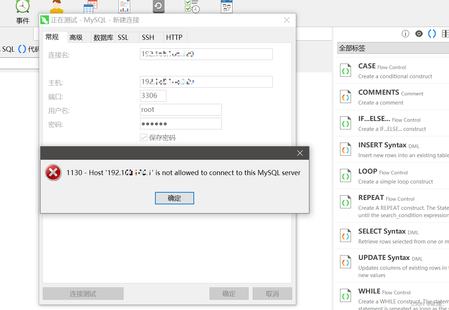The image size is (449, 310).
Task: Click the eye preview icon in right panel
Action: (x=419, y=34)
